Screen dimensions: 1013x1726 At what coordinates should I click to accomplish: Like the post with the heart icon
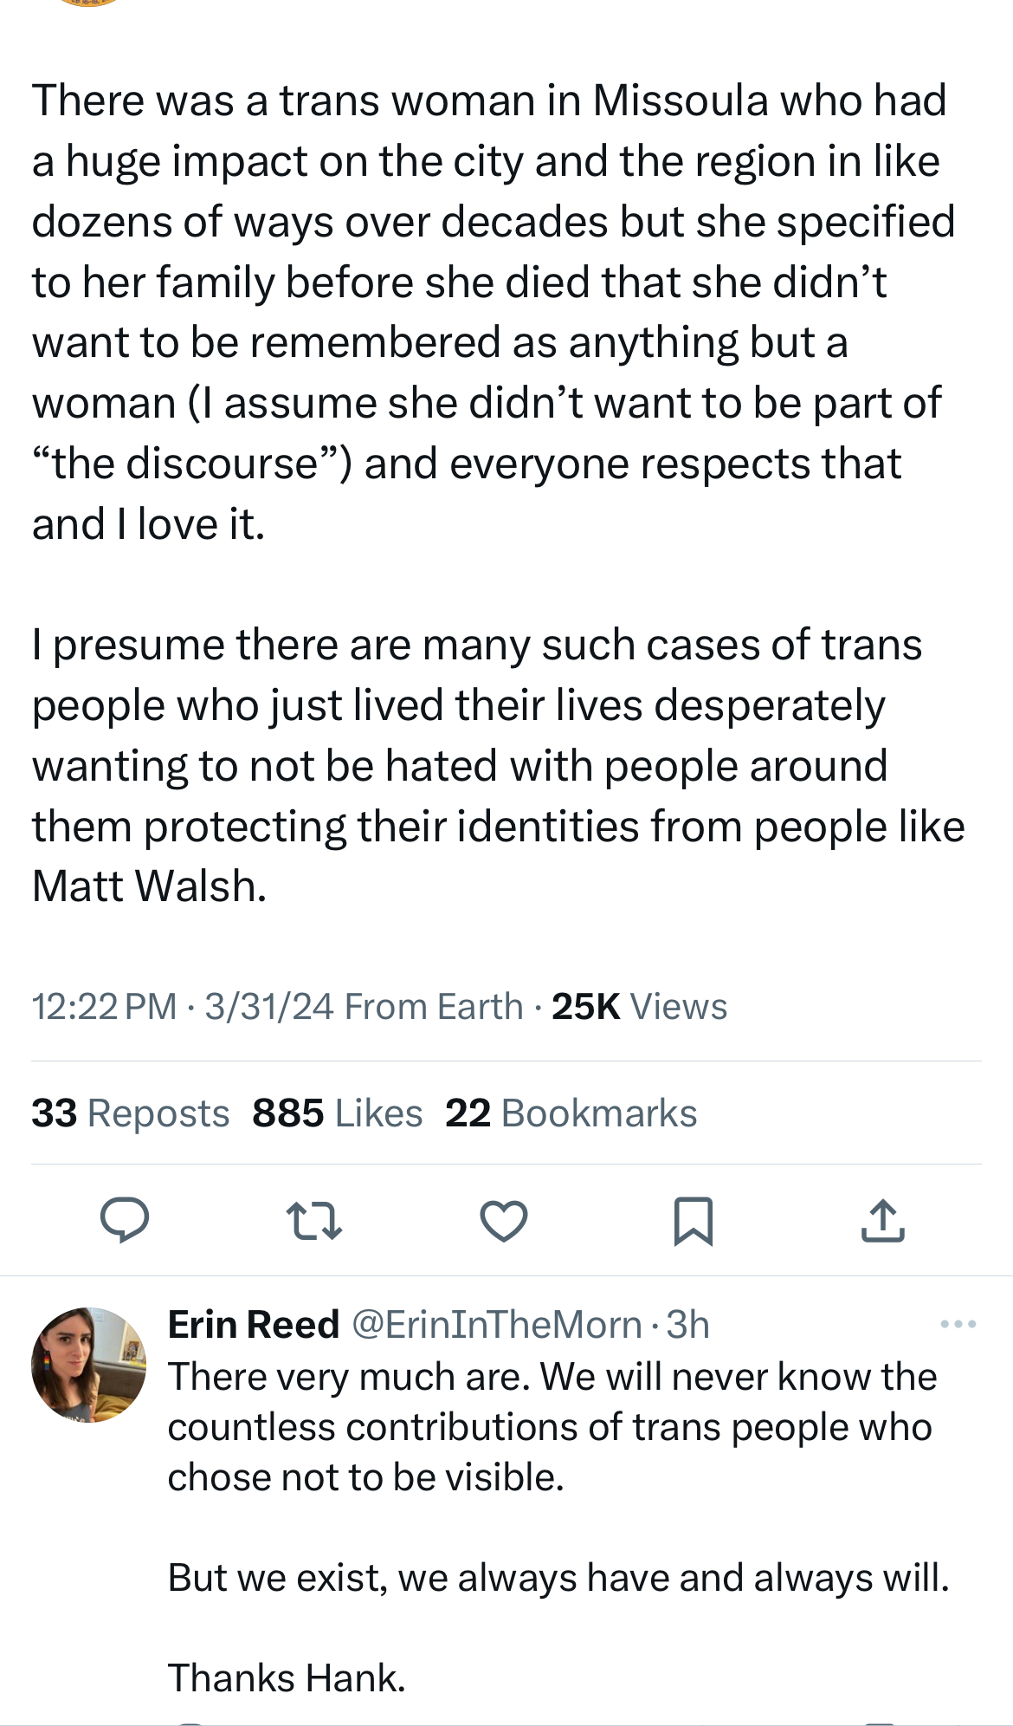pyautogui.click(x=503, y=1221)
